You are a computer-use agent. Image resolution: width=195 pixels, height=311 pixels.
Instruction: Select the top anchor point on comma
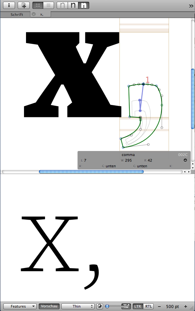coord(143,84)
